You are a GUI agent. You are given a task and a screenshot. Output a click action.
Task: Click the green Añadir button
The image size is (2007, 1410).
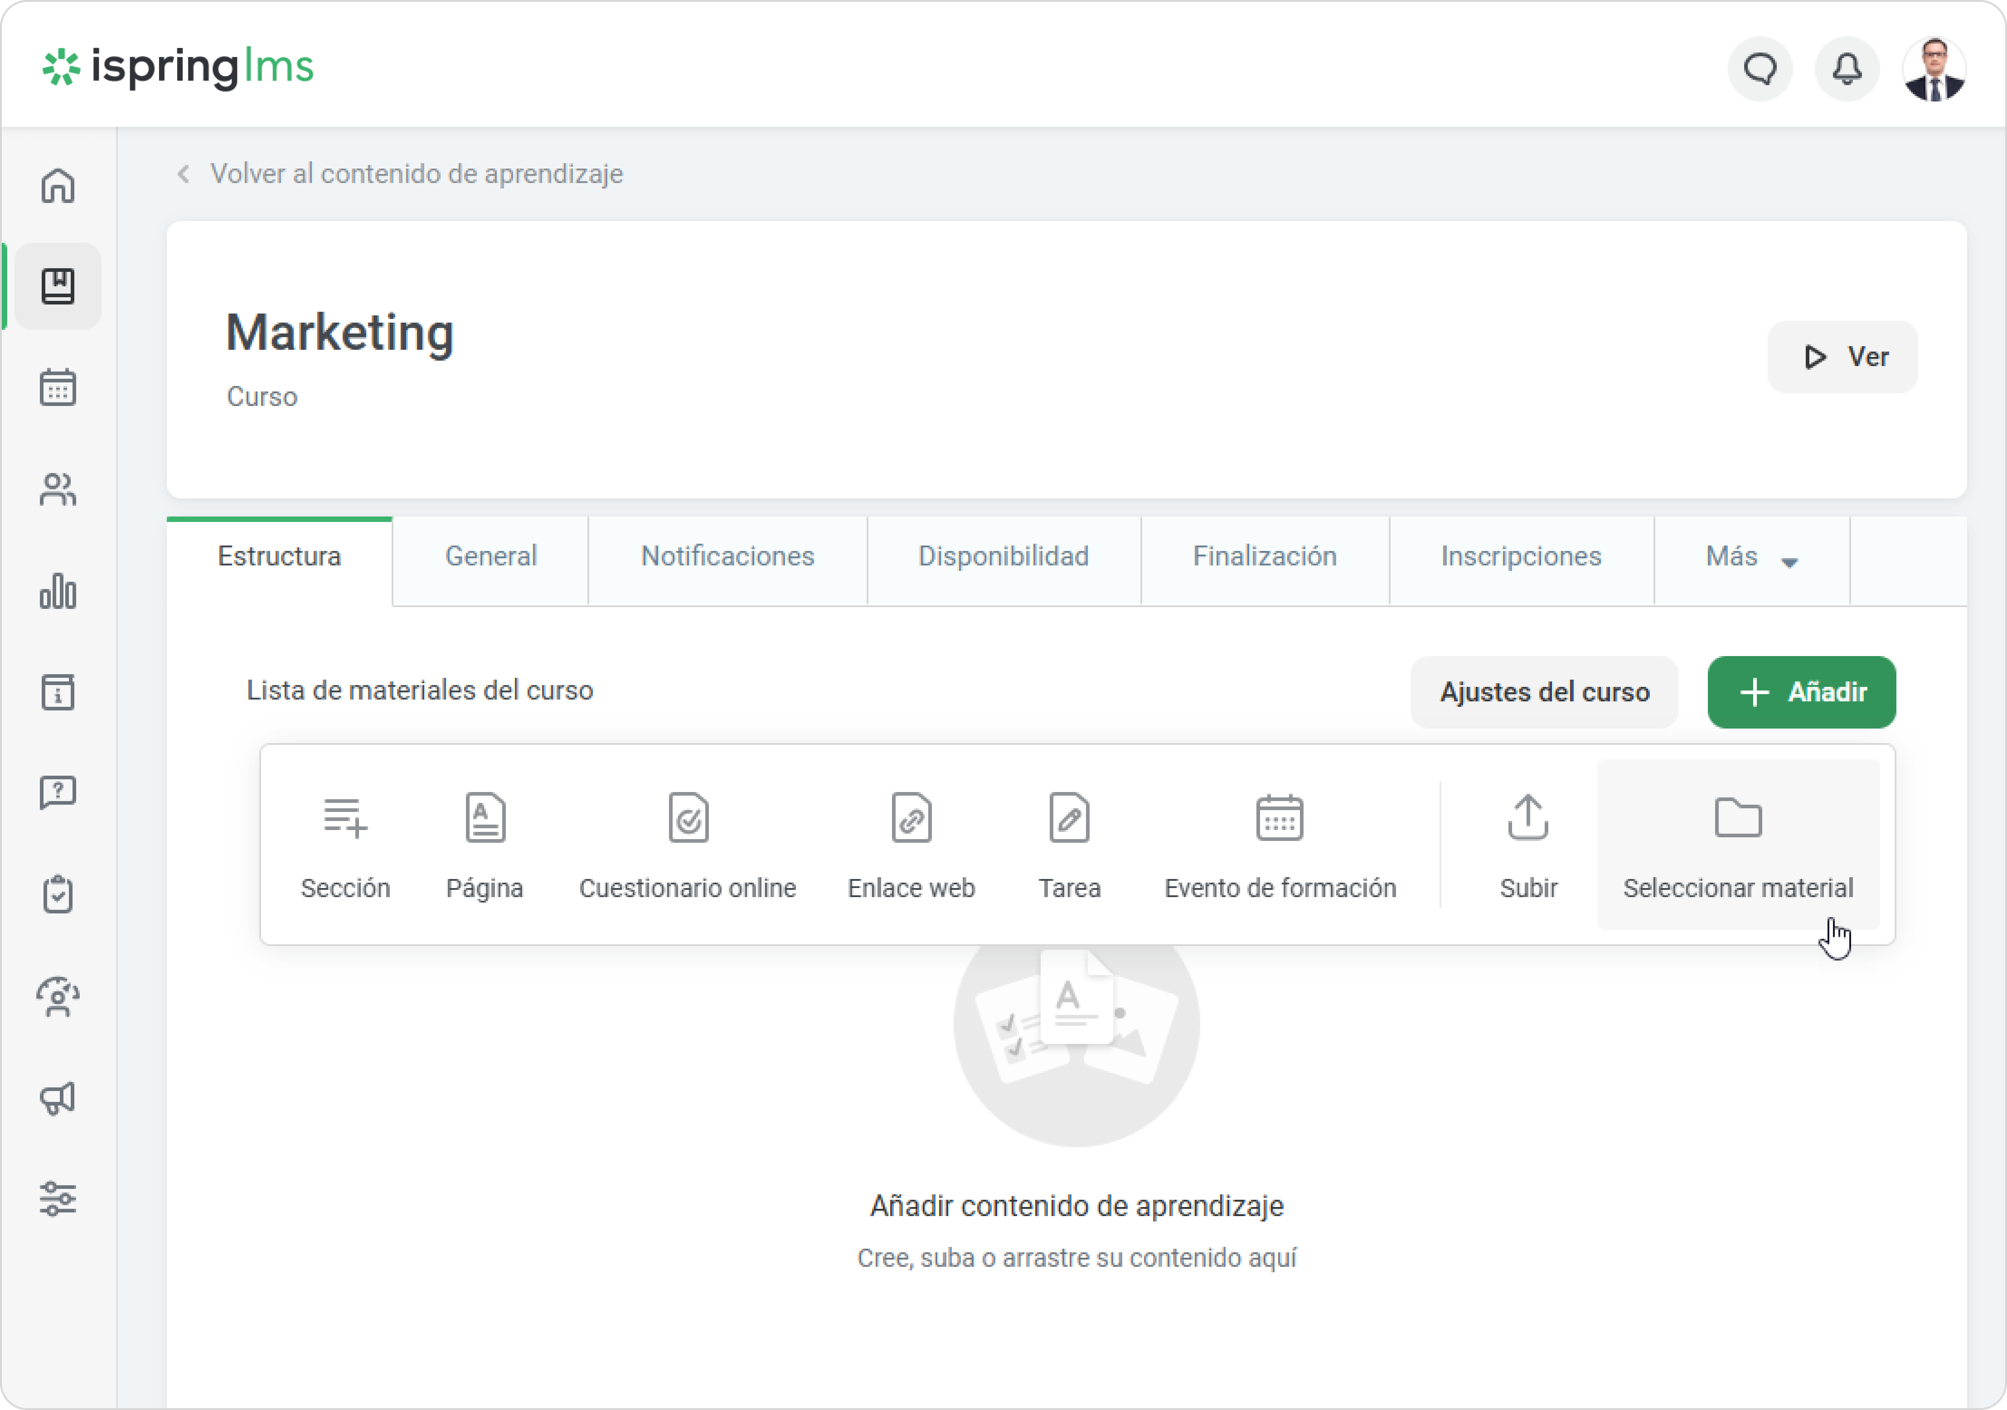[x=1801, y=692]
